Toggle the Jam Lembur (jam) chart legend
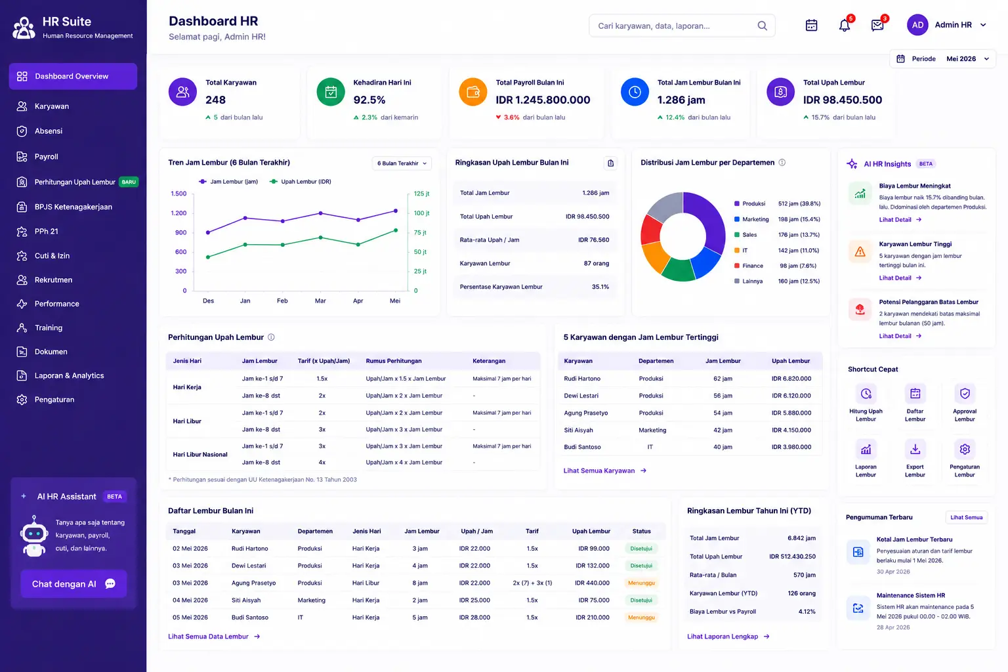1008x672 pixels. 228,182
